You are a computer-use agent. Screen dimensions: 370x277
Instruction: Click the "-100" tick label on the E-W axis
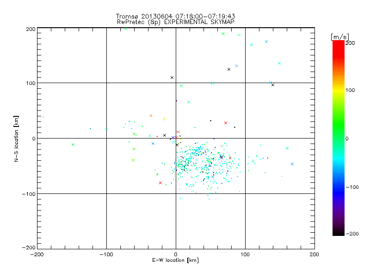106,254
